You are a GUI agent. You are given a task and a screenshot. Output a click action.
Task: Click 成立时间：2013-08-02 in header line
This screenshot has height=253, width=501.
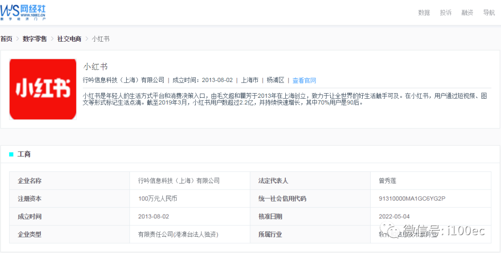click(x=203, y=81)
